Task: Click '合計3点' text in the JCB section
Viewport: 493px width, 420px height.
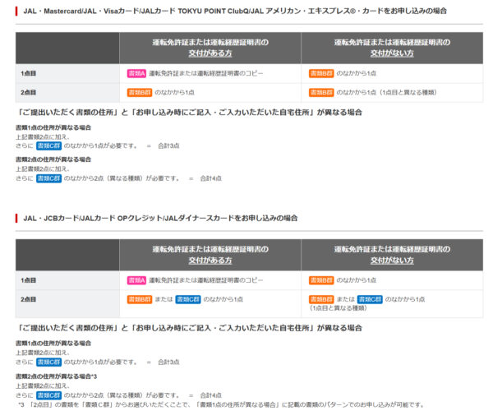Action: [168, 362]
